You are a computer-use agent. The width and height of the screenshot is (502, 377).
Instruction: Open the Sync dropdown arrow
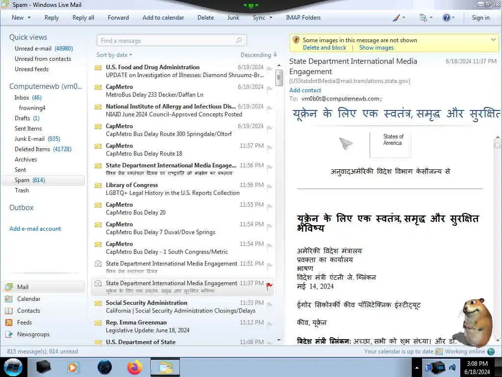(271, 18)
